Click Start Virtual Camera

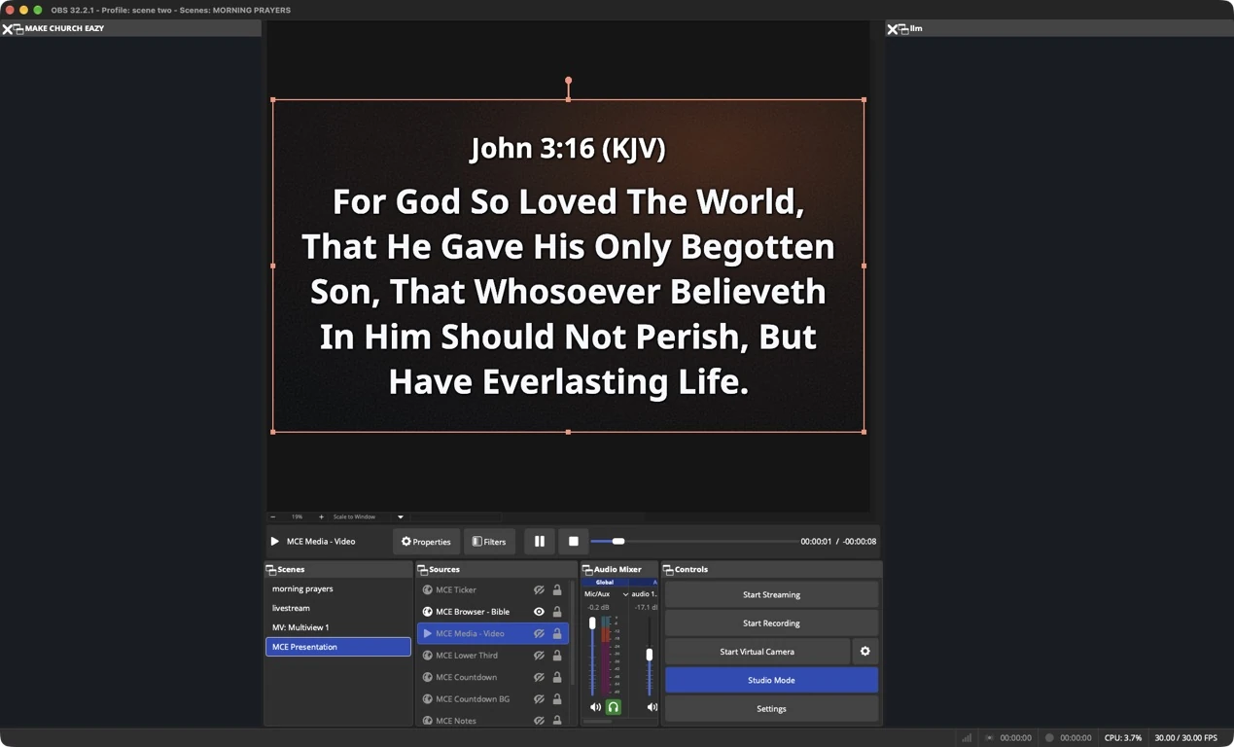coord(758,652)
